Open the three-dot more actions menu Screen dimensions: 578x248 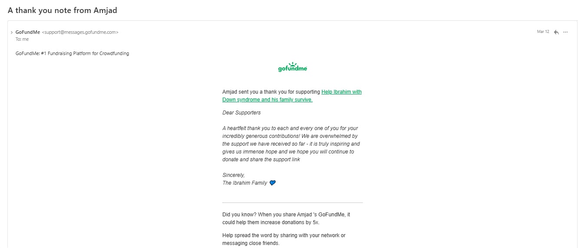coord(565,32)
